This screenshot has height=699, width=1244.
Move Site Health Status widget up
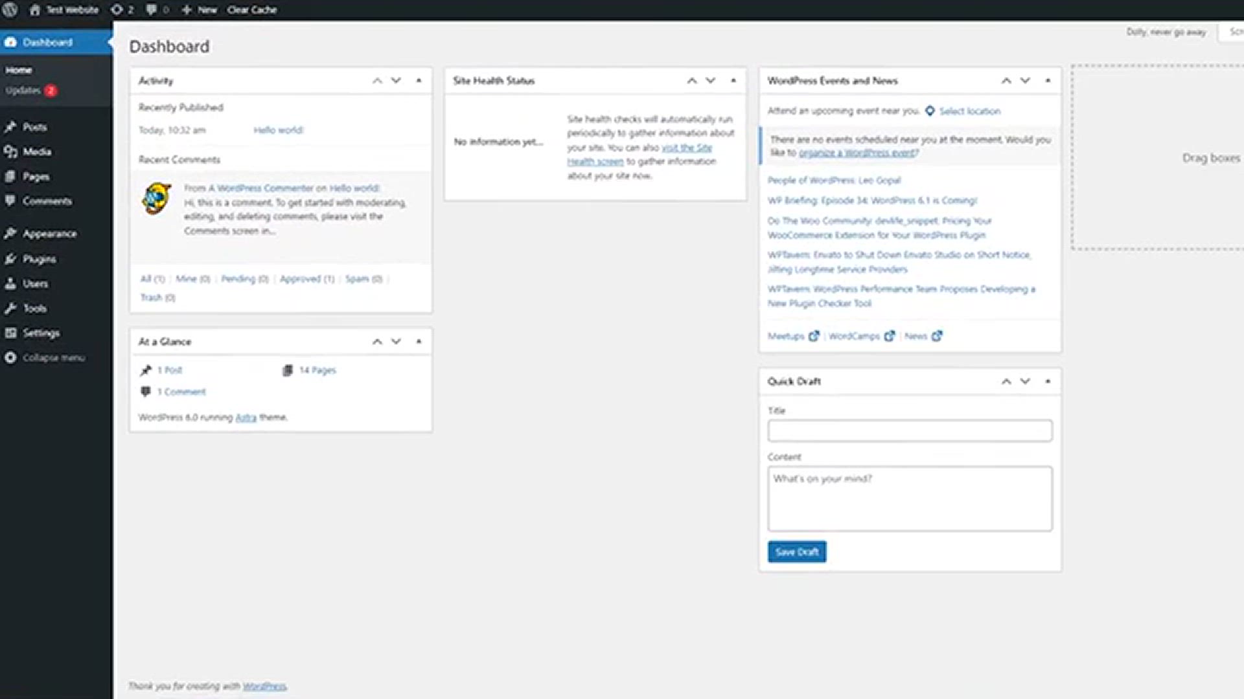(692, 81)
